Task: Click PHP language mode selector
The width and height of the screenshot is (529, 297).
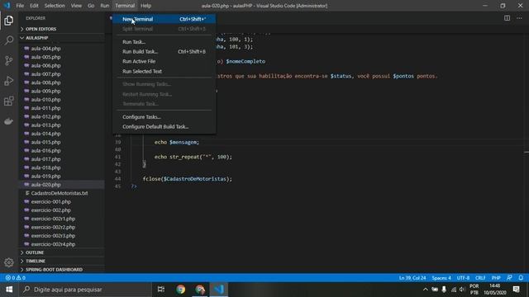Action: (x=496, y=278)
